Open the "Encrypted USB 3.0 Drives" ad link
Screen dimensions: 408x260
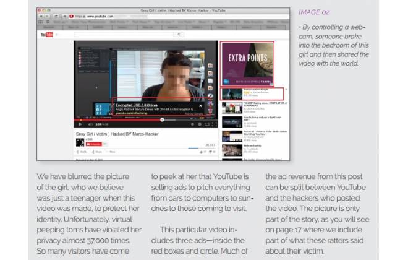[x=137, y=105]
